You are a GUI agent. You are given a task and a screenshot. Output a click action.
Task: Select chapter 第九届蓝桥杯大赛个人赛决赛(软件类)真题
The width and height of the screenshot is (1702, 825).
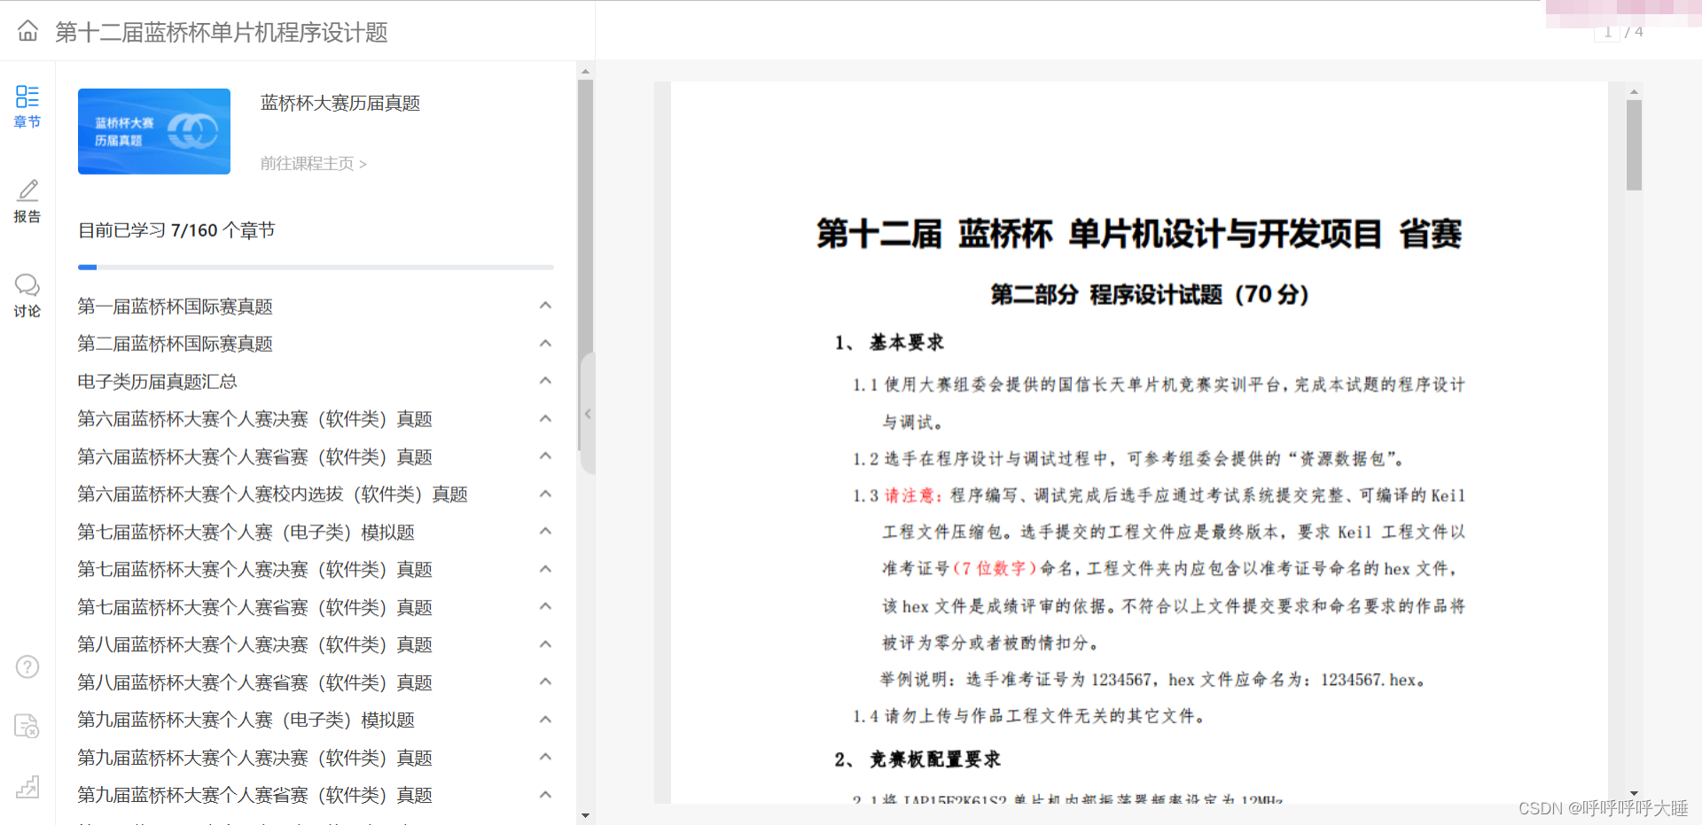pyautogui.click(x=255, y=759)
